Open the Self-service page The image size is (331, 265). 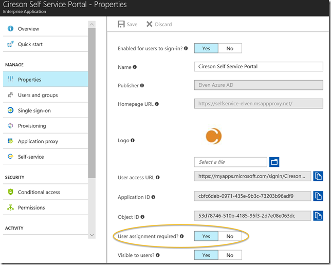[x=45, y=157]
